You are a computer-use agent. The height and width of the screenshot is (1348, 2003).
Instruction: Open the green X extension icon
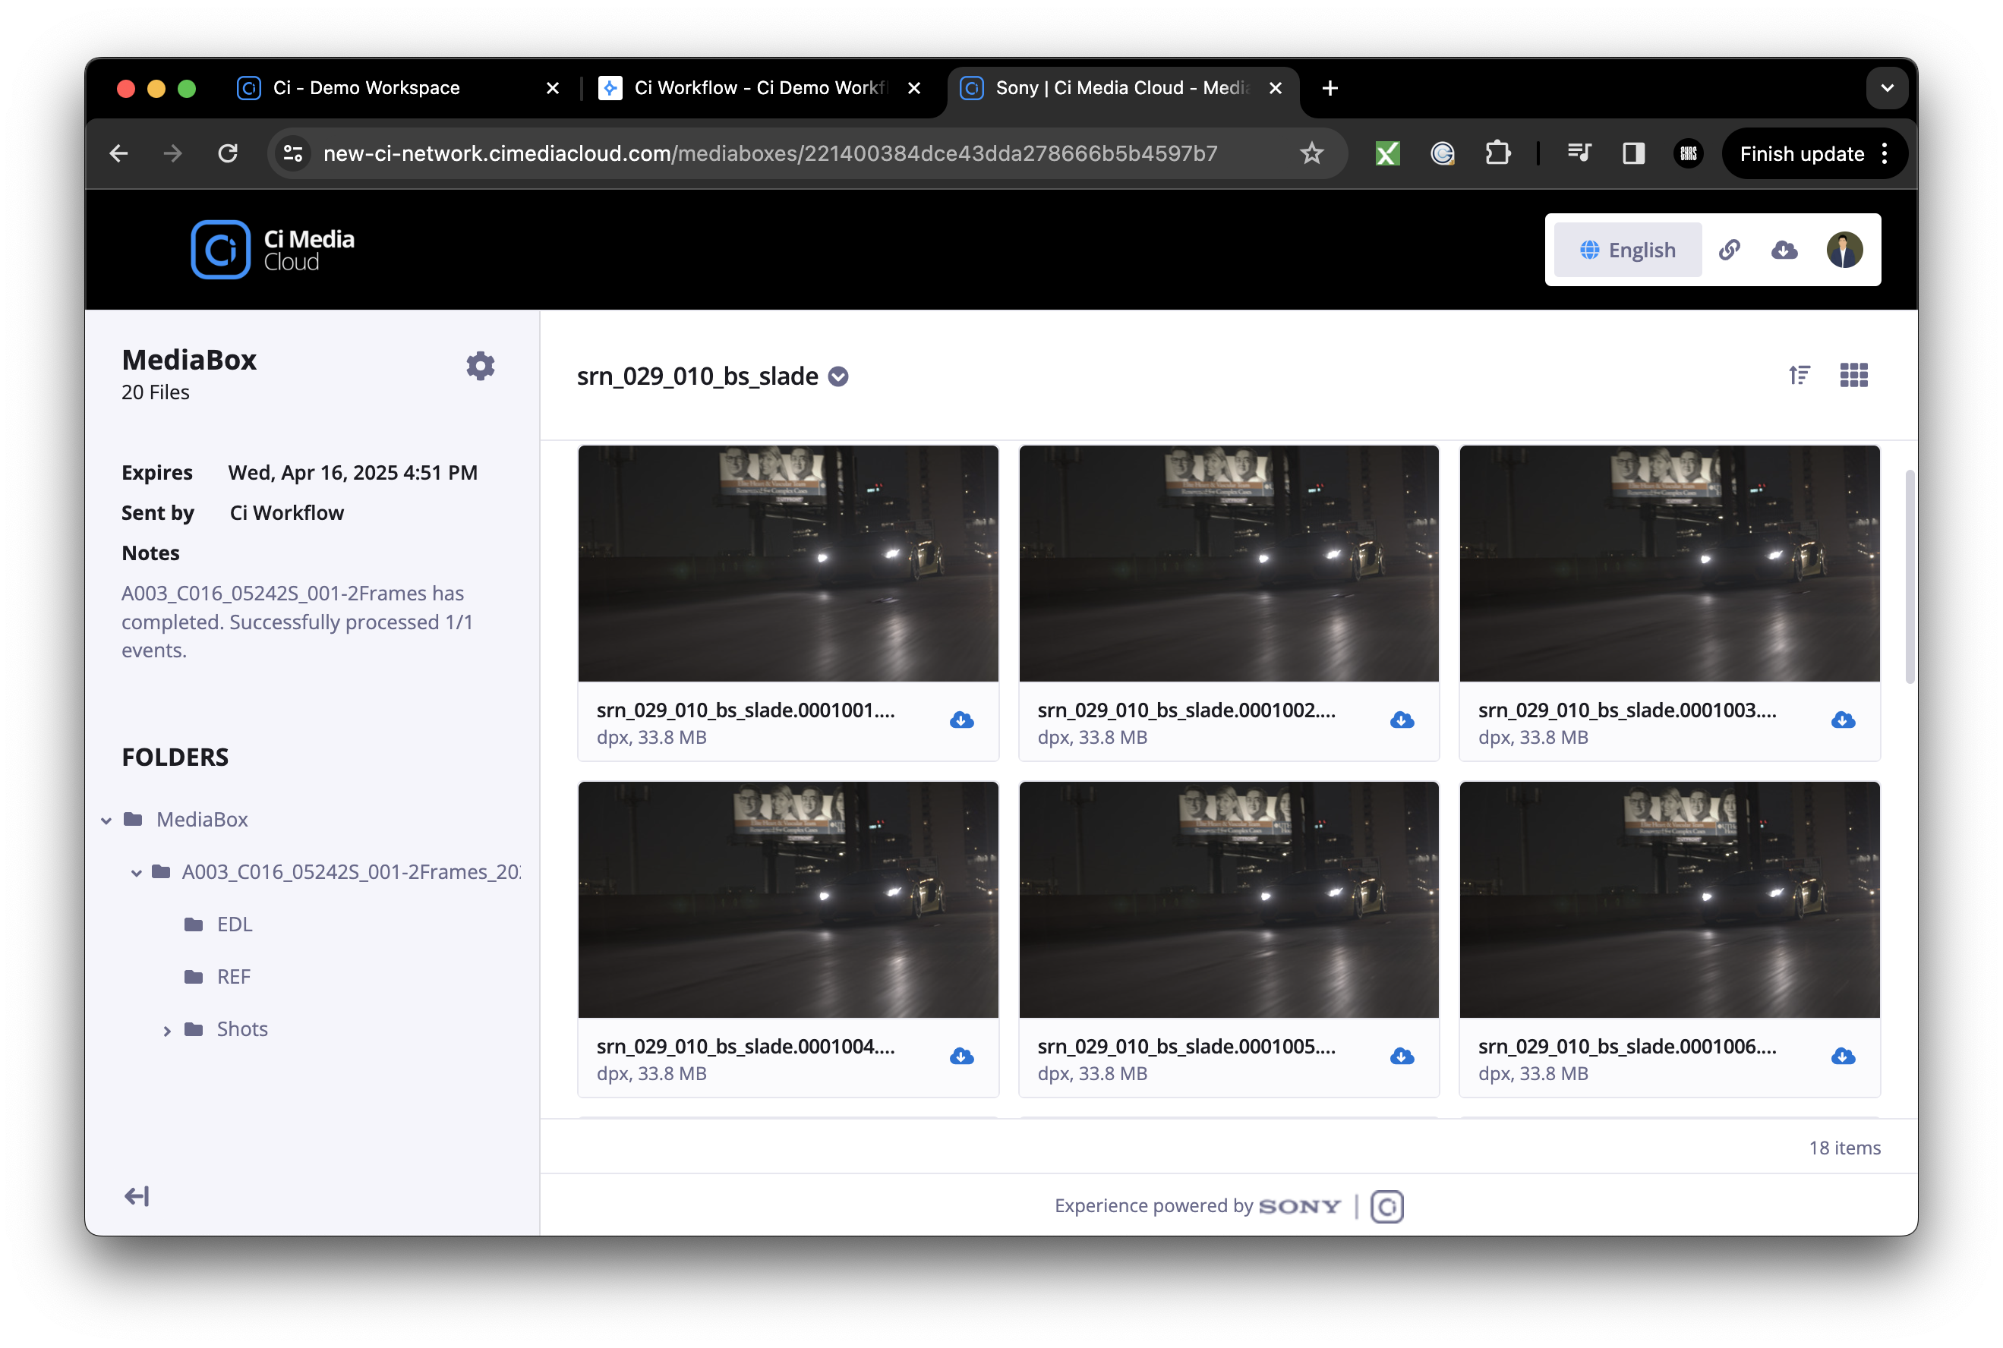pyautogui.click(x=1386, y=153)
